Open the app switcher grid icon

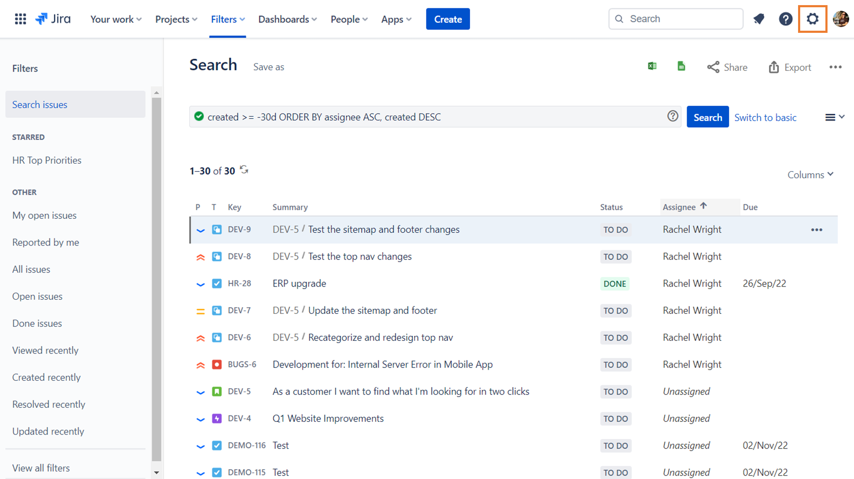click(20, 19)
